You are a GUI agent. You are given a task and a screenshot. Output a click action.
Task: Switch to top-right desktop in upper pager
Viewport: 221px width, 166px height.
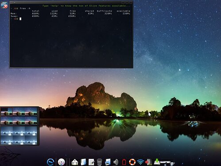click(x=31, y=112)
